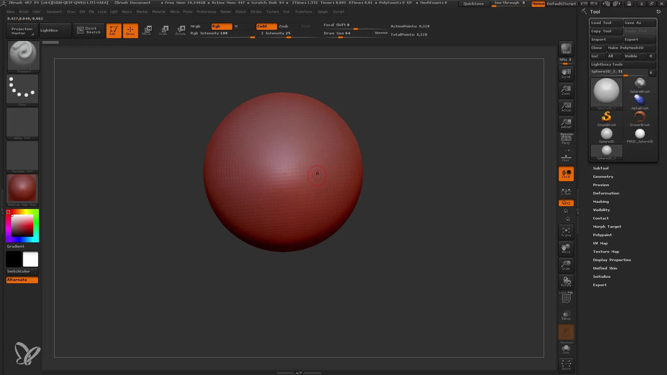The image size is (667, 375).
Task: Toggle Transp transparency mode
Action: pos(566,315)
